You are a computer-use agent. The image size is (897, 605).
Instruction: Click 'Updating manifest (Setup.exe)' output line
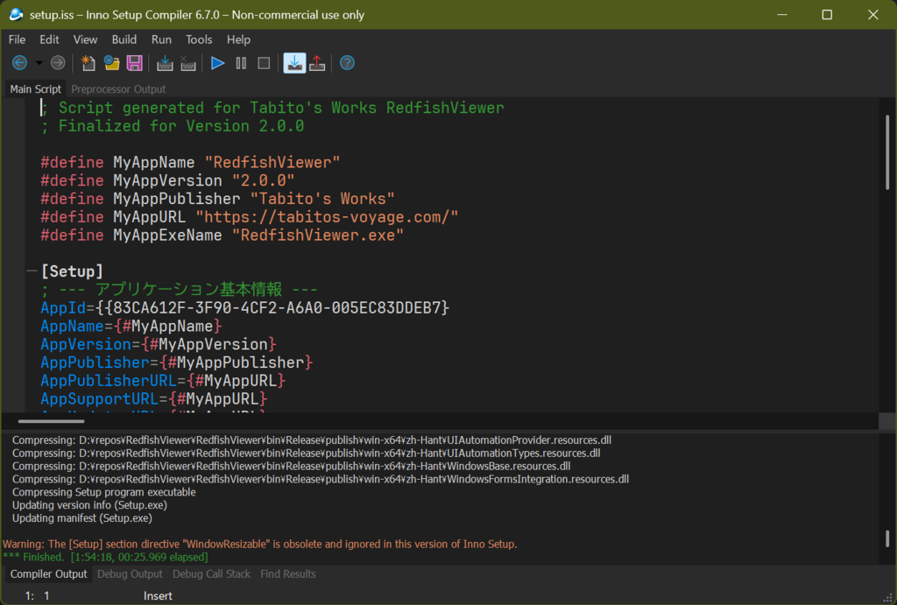click(82, 518)
